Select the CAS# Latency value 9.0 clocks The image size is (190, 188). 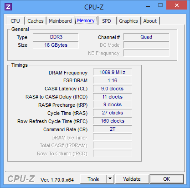click(113, 89)
